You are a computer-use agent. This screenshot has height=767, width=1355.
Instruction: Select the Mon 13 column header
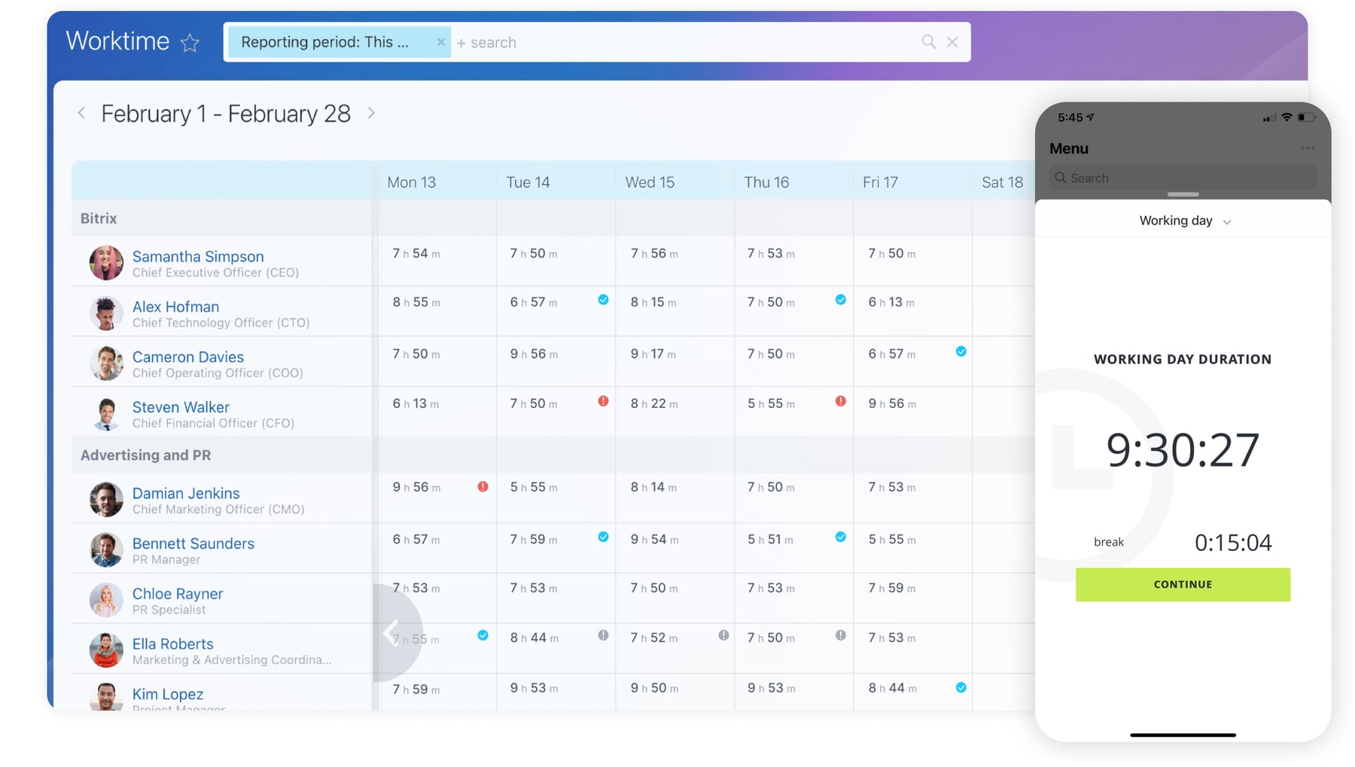411,182
